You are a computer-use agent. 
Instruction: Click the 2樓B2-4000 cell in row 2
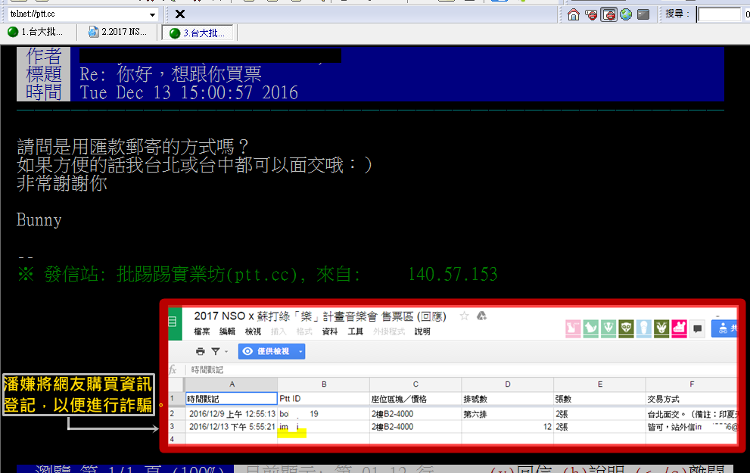tap(415, 414)
